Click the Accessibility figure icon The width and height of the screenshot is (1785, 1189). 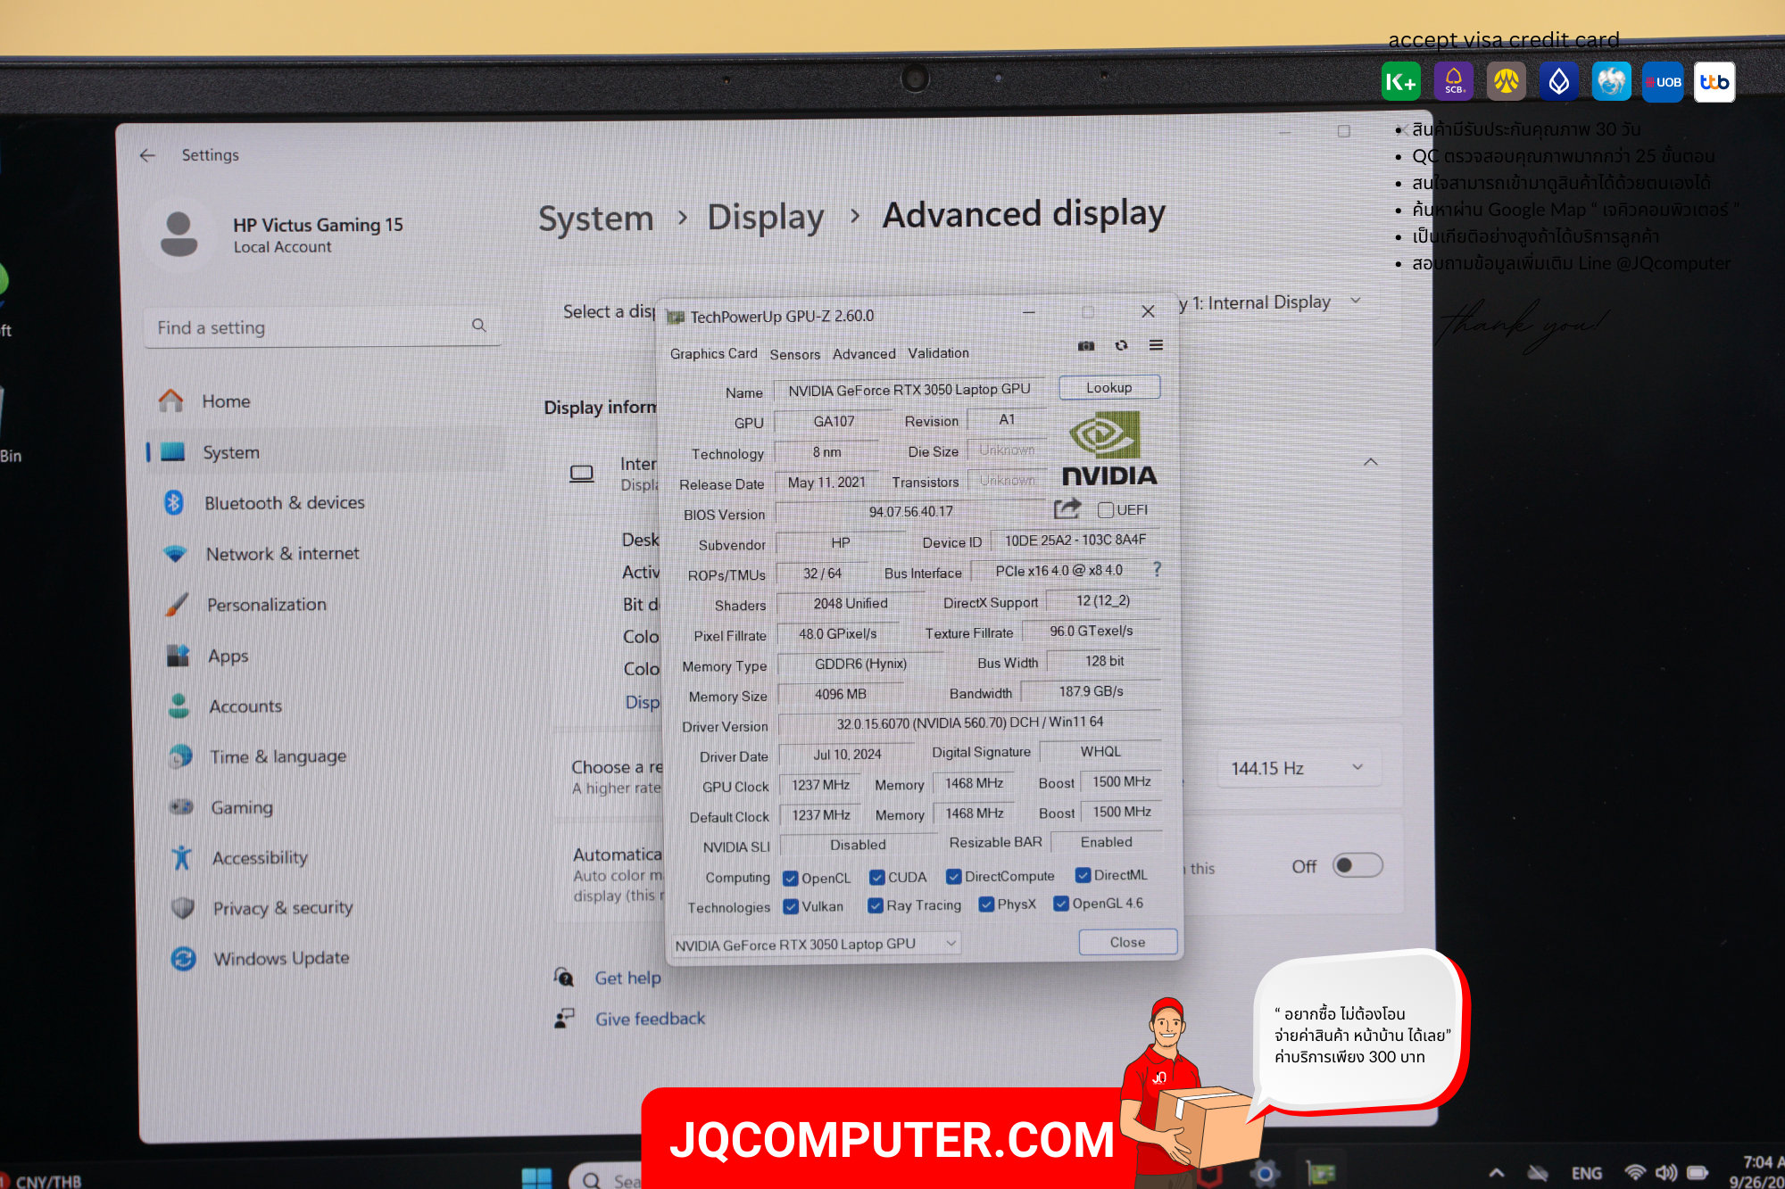click(x=181, y=857)
